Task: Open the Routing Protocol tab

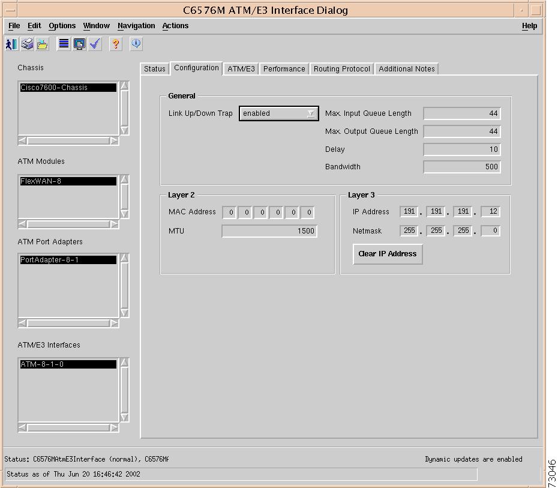Action: tap(341, 68)
